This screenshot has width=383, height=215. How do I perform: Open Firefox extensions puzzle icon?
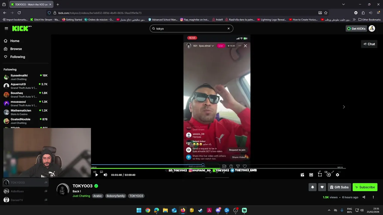[363, 13]
